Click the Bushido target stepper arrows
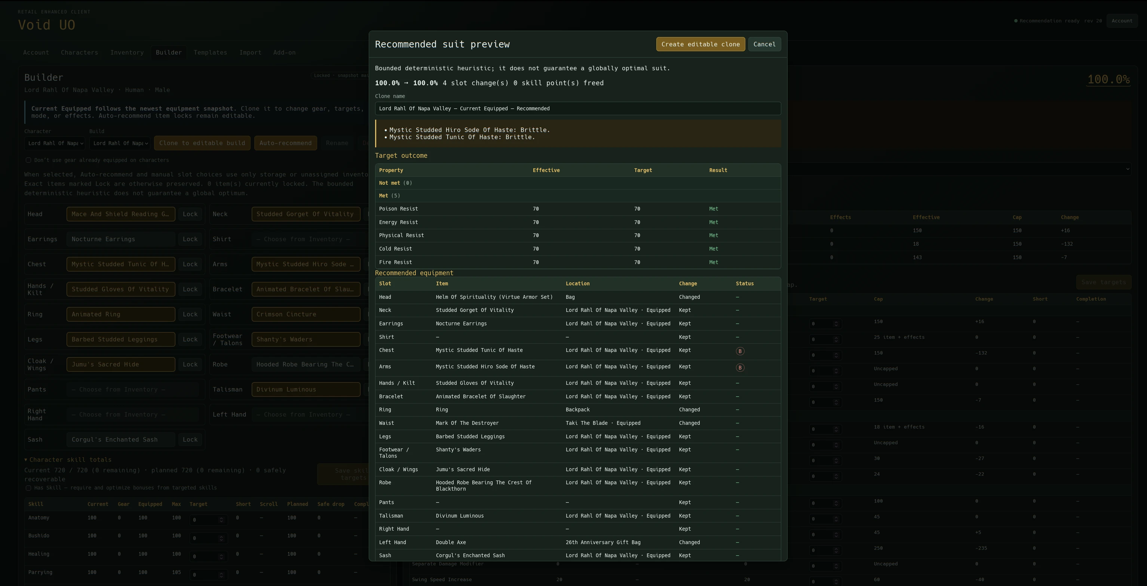 coord(221,539)
